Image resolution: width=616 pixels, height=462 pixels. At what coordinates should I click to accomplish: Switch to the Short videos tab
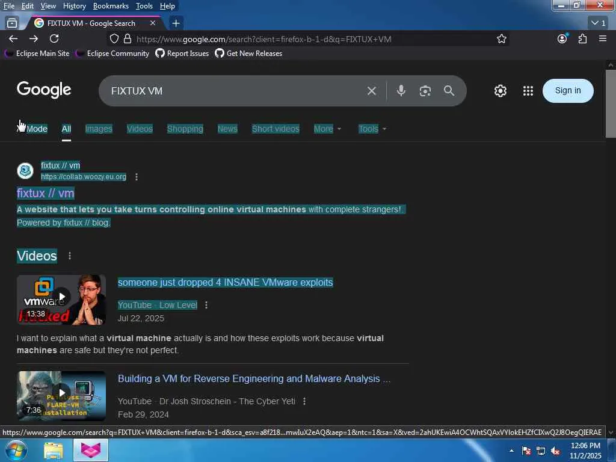pos(276,129)
